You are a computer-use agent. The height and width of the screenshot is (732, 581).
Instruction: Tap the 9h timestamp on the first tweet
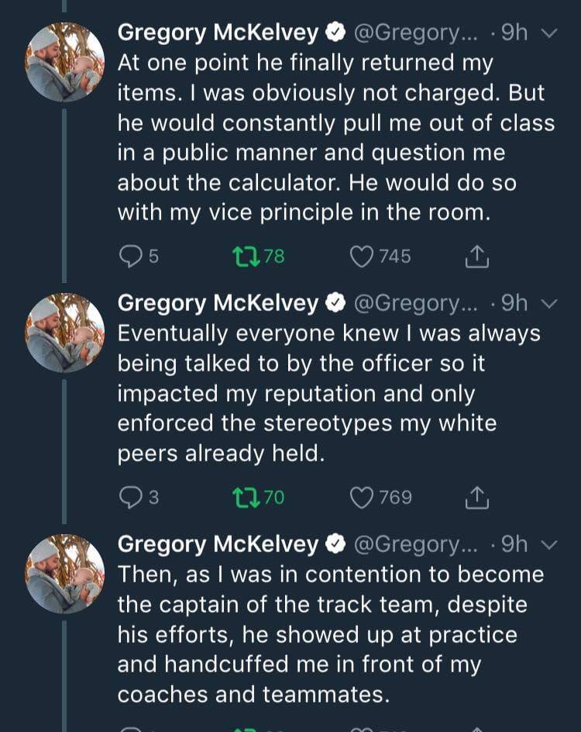[x=514, y=33]
